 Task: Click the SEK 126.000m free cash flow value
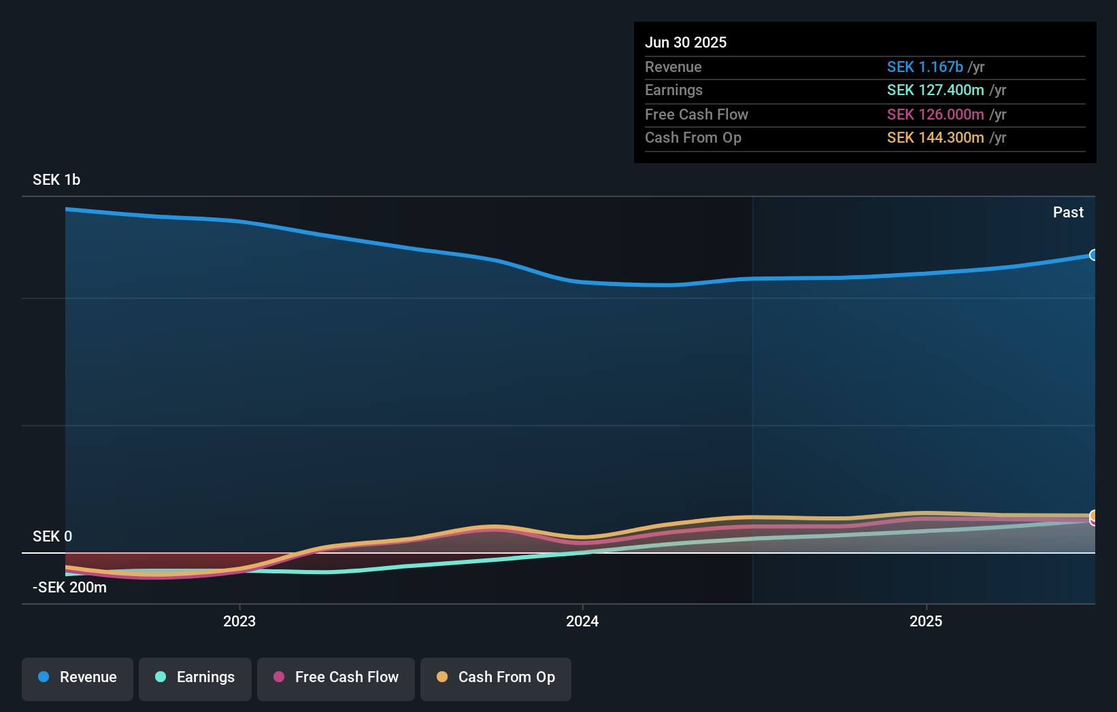pos(935,114)
